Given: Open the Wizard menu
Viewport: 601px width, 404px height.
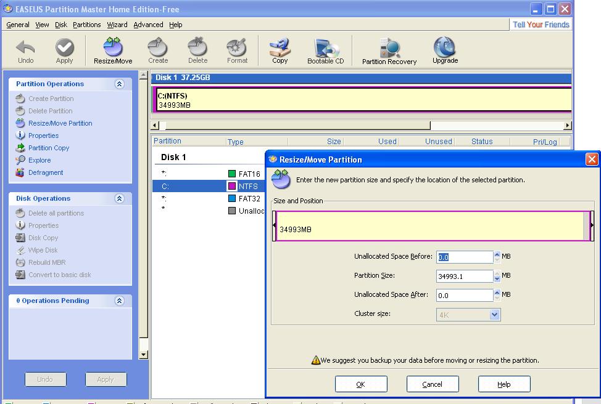Looking at the screenshot, I should click(x=117, y=25).
